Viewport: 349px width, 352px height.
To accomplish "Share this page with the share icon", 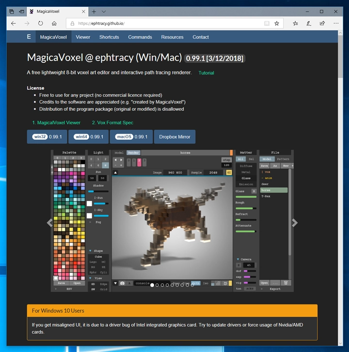I will tap(322, 23).
